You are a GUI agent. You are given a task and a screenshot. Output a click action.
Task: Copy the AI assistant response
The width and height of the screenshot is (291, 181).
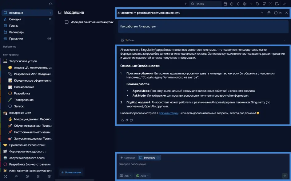[131, 120]
